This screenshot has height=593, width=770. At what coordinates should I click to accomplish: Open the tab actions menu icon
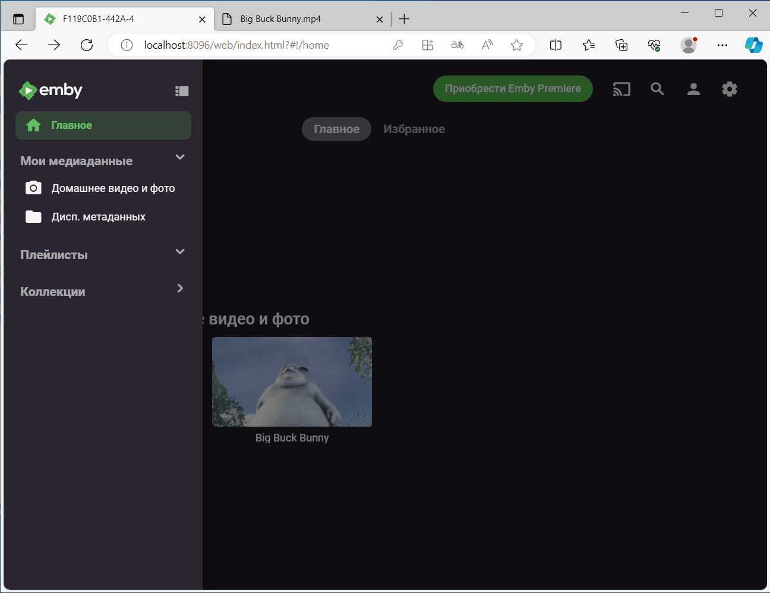(x=18, y=19)
